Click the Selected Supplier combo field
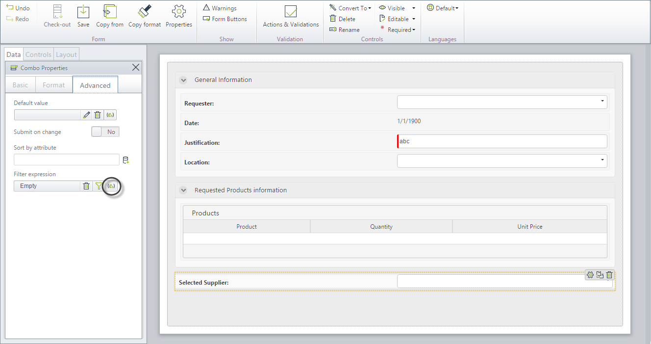 pyautogui.click(x=504, y=281)
